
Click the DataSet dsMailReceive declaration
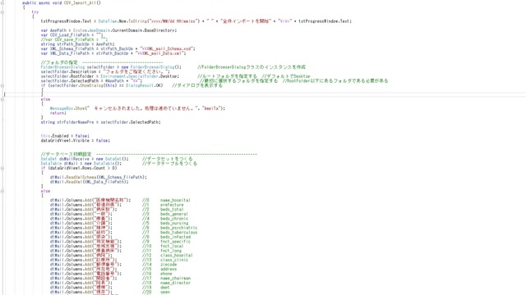coord(85,159)
